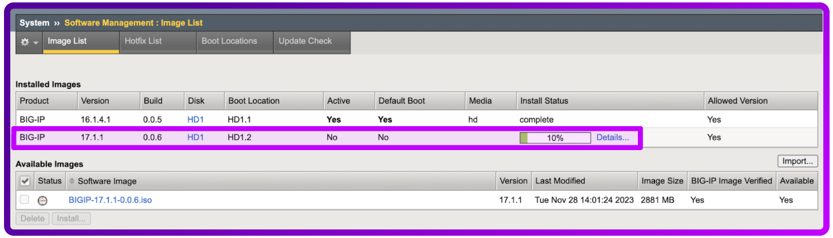The image size is (833, 238).
Task: Open HD1 disk link for version 17.1.1
Action: tap(196, 138)
